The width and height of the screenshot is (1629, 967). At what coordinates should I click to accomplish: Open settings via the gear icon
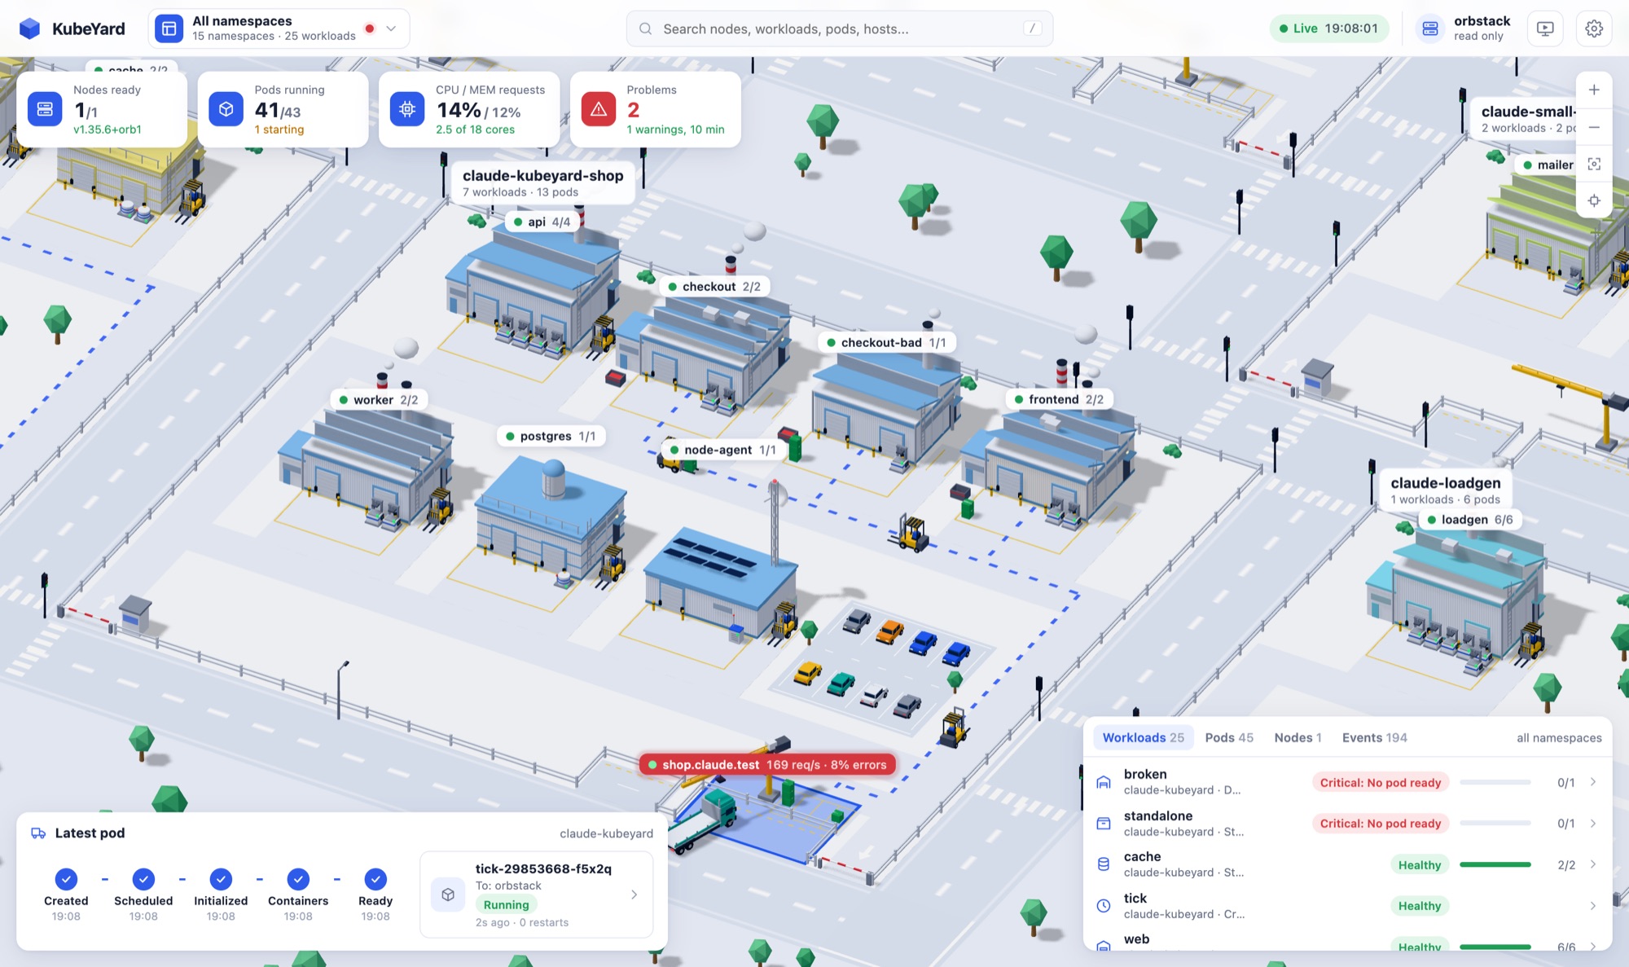pyautogui.click(x=1594, y=29)
